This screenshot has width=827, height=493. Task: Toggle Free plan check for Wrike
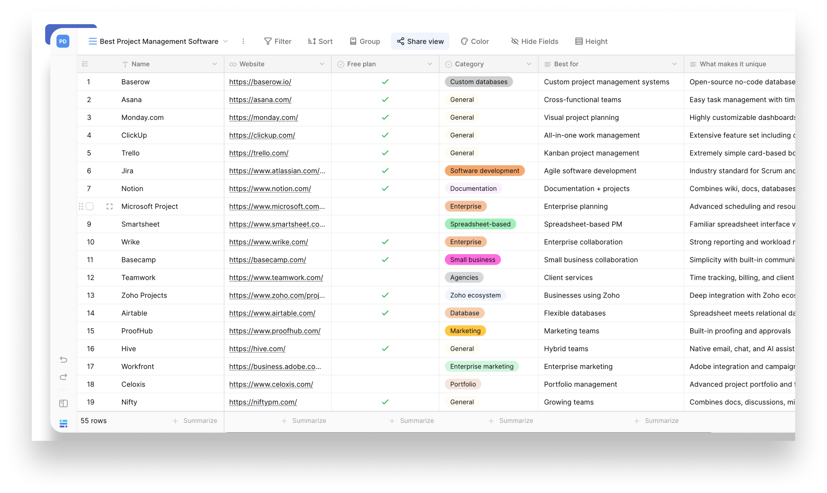[385, 242]
